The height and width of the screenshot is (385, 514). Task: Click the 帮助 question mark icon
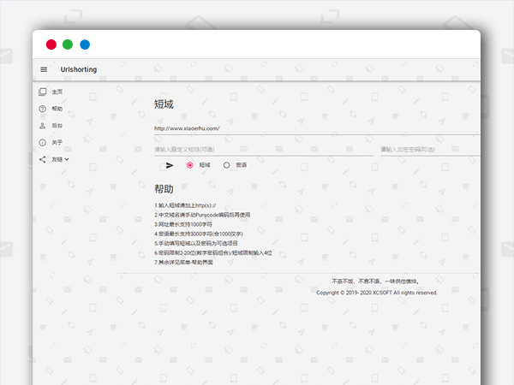(x=43, y=109)
